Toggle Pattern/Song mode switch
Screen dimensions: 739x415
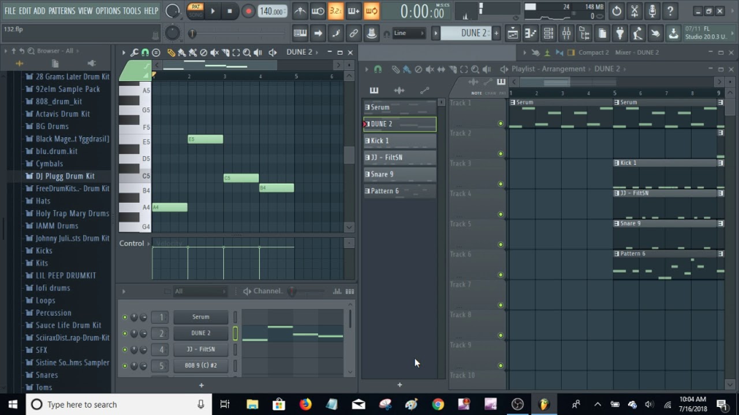pos(196,10)
